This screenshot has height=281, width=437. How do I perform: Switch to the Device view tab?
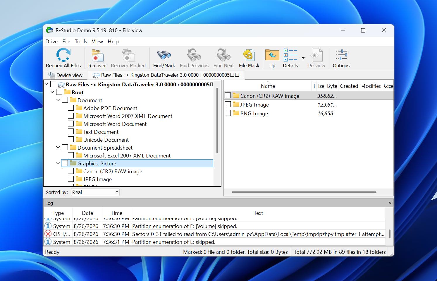click(66, 75)
